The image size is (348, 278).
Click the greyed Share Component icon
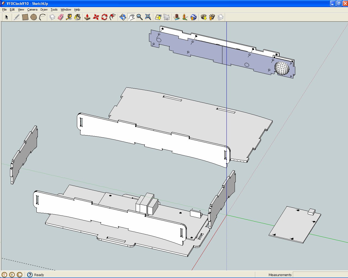(220, 17)
